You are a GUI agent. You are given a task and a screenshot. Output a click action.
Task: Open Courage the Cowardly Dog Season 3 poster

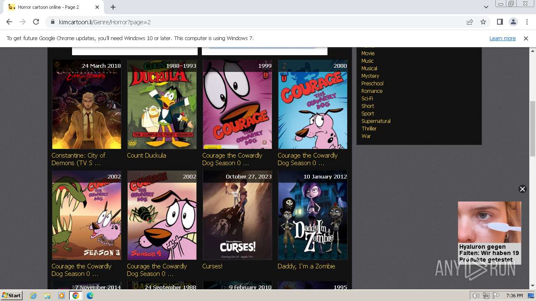(x=87, y=215)
